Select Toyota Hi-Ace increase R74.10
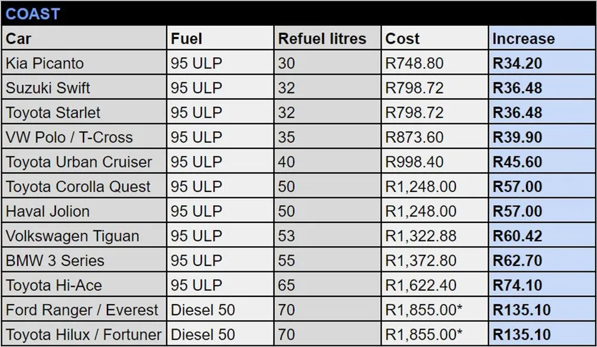 click(x=517, y=286)
